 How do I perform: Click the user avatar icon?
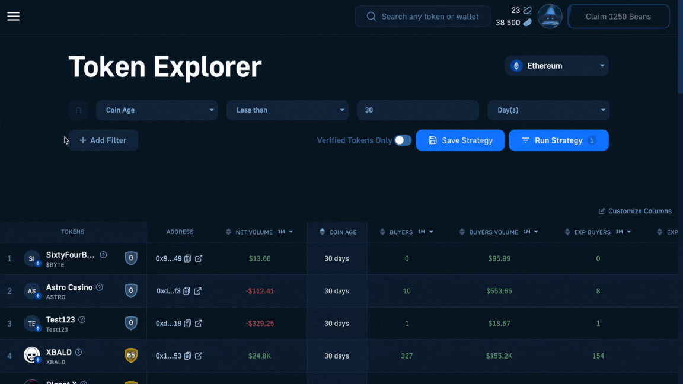(550, 17)
